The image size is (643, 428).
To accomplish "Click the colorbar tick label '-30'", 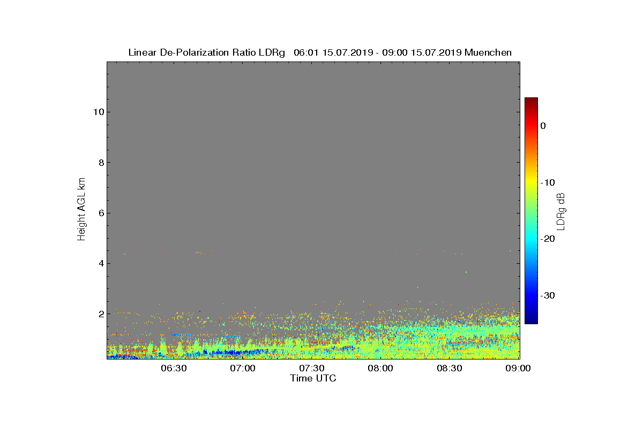I will (x=547, y=295).
